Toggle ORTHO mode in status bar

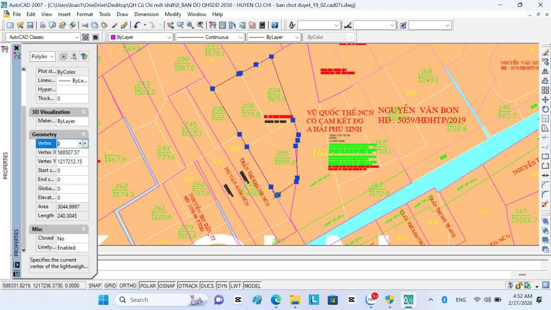127,285
